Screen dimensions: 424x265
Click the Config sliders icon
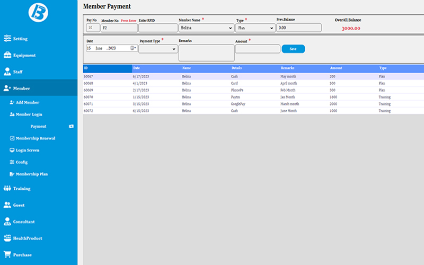(x=12, y=162)
